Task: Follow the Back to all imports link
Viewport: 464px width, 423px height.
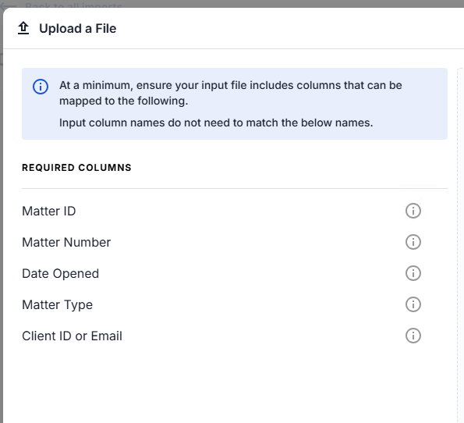Action: point(73,5)
